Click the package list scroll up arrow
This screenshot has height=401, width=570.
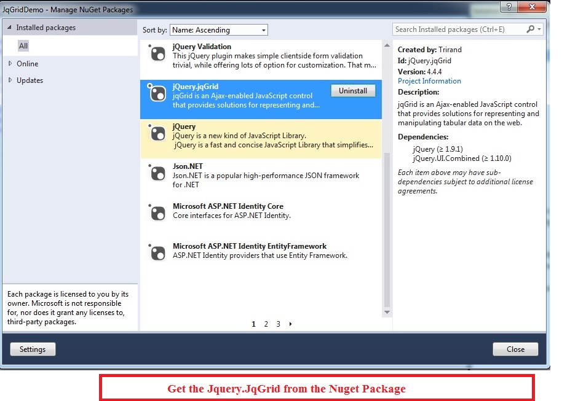(x=387, y=45)
